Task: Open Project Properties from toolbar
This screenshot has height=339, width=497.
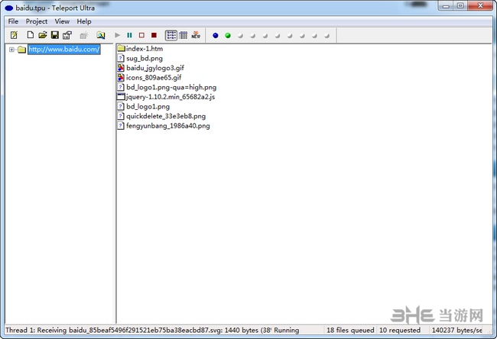Action: click(x=67, y=35)
